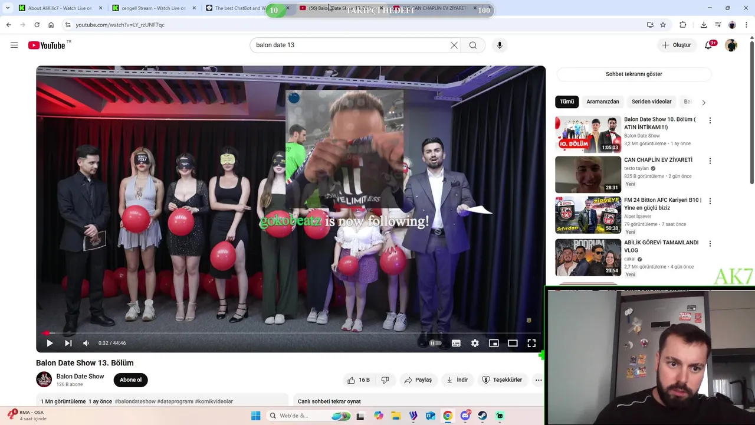Image resolution: width=755 pixels, height=425 pixels.
Task: Reload the page
Action: click(37, 25)
